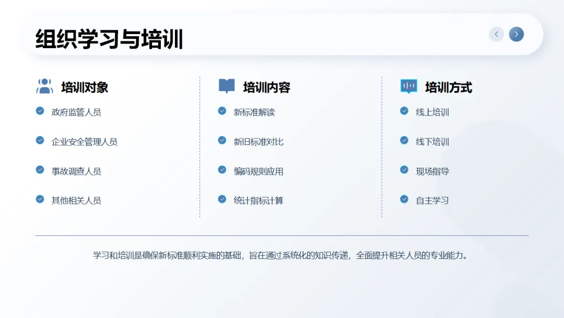Click the check icon next to 政府监管人员
The image size is (564, 318).
[40, 111]
